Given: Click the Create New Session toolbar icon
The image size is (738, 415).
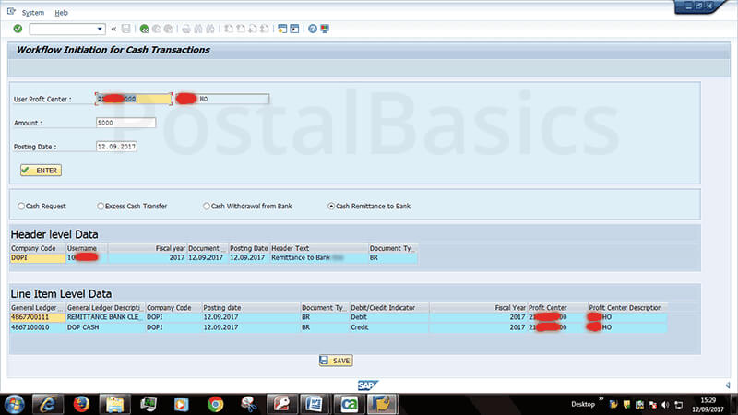Looking at the screenshot, I should (x=280, y=29).
